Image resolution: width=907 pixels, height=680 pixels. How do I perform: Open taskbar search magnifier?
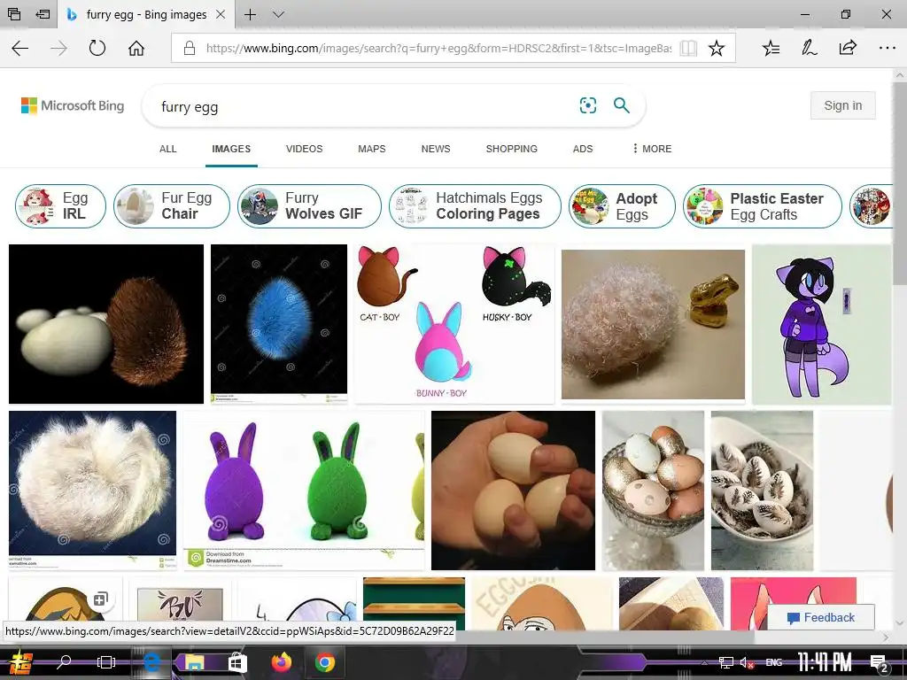tap(64, 662)
